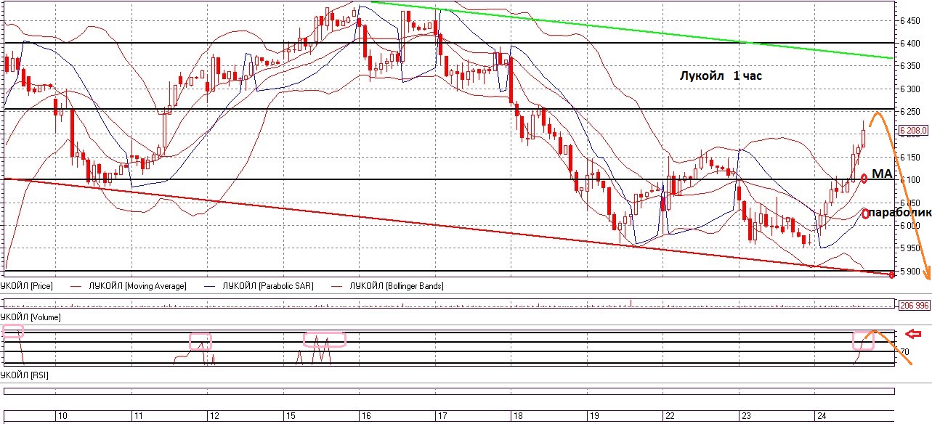Select date 19 on the time axis
The height and width of the screenshot is (424, 932).
click(x=593, y=417)
